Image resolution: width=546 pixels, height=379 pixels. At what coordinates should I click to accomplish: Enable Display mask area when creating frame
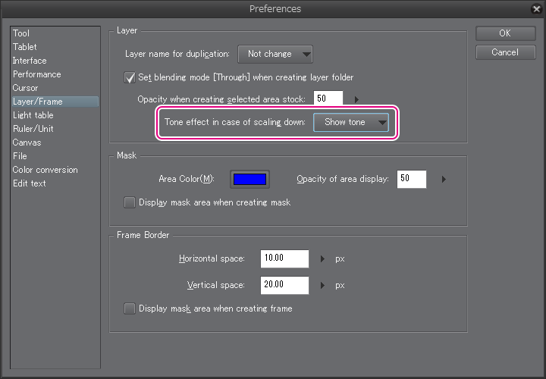pyautogui.click(x=129, y=309)
